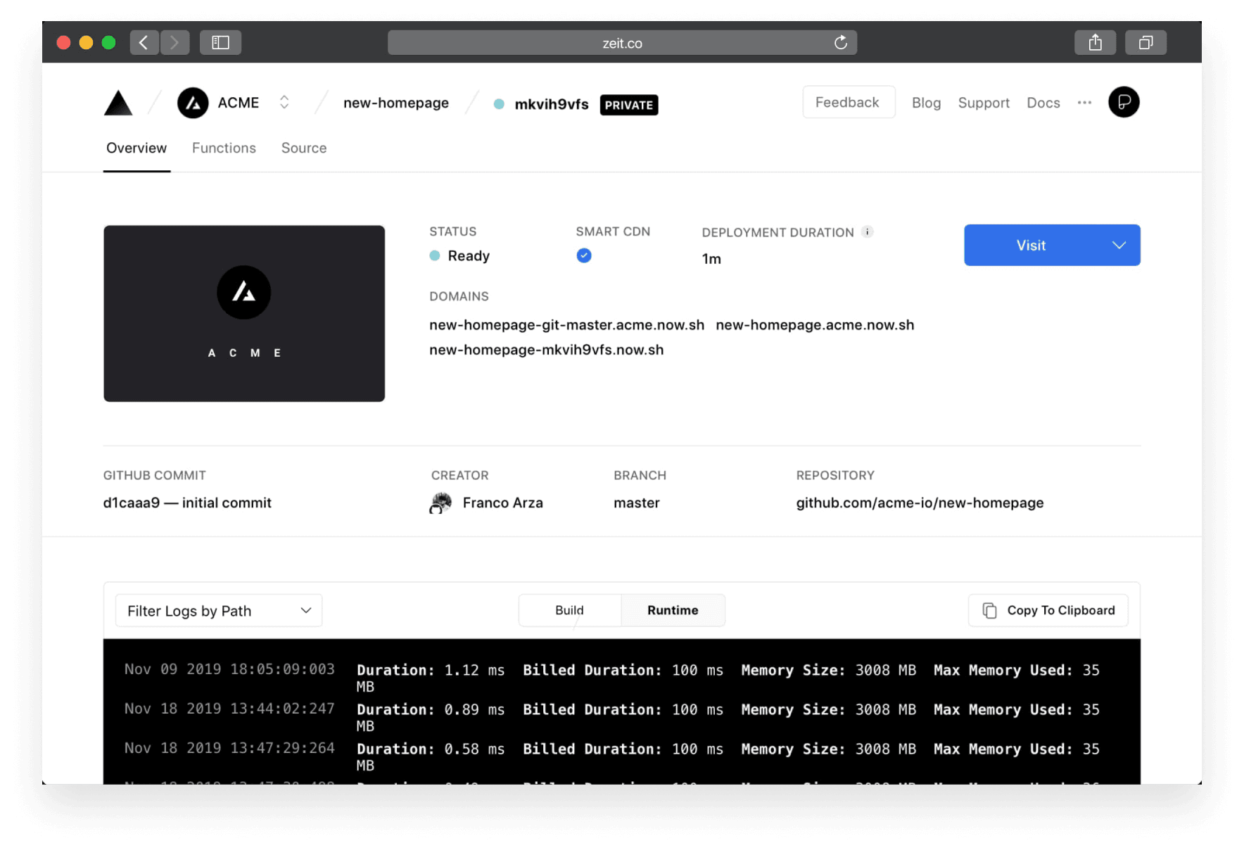This screenshot has width=1244, height=848.
Task: Switch to the Functions tab
Action: point(224,148)
